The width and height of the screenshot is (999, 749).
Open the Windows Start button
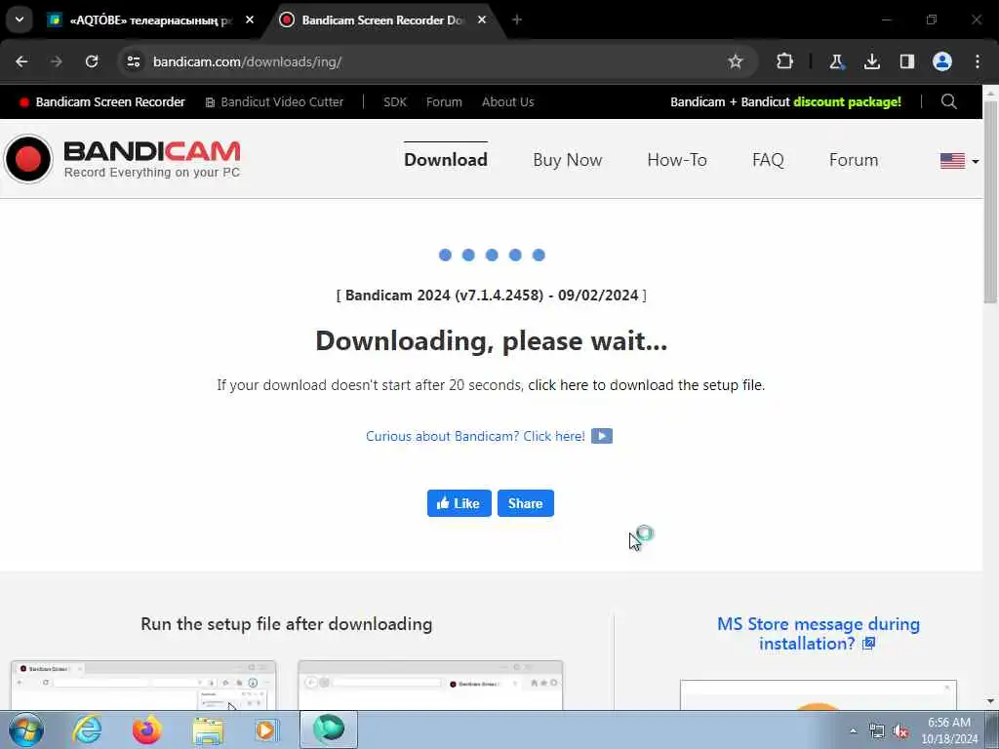pyautogui.click(x=26, y=729)
